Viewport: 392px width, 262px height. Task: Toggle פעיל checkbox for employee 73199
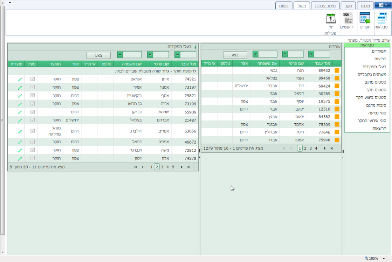(x=32, y=104)
